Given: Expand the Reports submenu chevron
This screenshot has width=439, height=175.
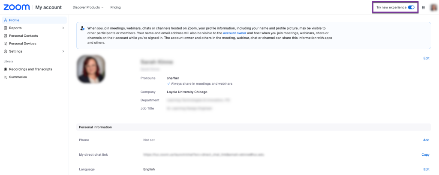Looking at the screenshot, I should [63, 28].
